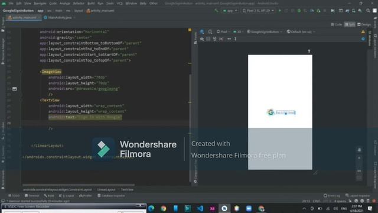Viewport: 378px width, 213px height.
Task: Open the Windows notification center icon
Action: pos(370,208)
